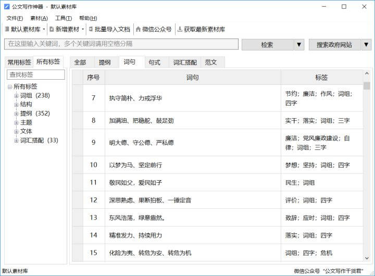Viewport: 375px width, 276px height.
Task: Select row 执守简朴、力戒浮华
Action: [x=217, y=98]
